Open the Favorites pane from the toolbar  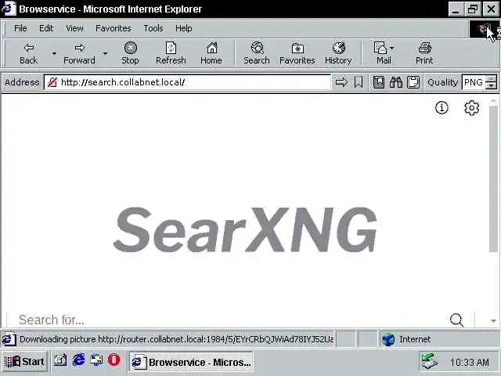(297, 54)
